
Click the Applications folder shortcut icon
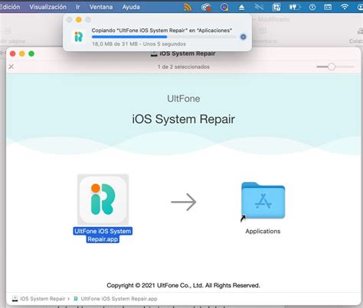click(263, 201)
